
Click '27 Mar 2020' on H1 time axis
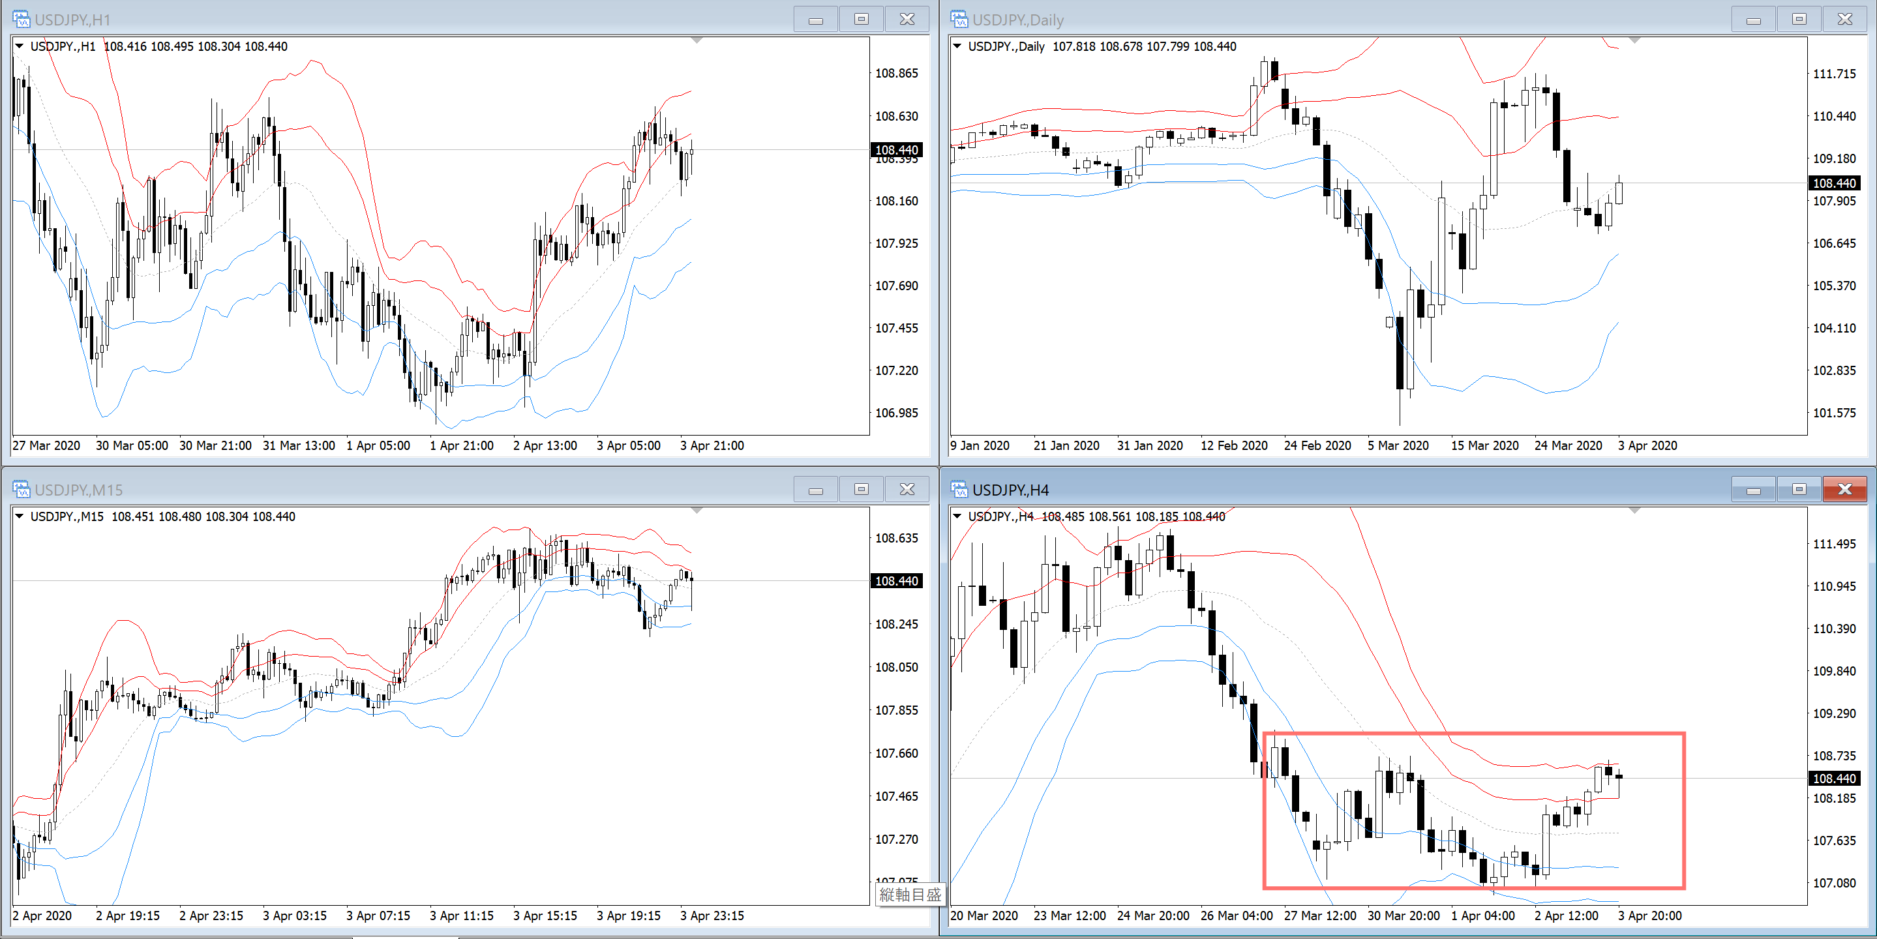tap(47, 445)
